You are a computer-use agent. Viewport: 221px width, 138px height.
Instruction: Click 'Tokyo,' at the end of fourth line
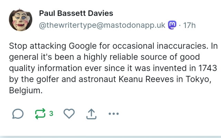(x=199, y=79)
